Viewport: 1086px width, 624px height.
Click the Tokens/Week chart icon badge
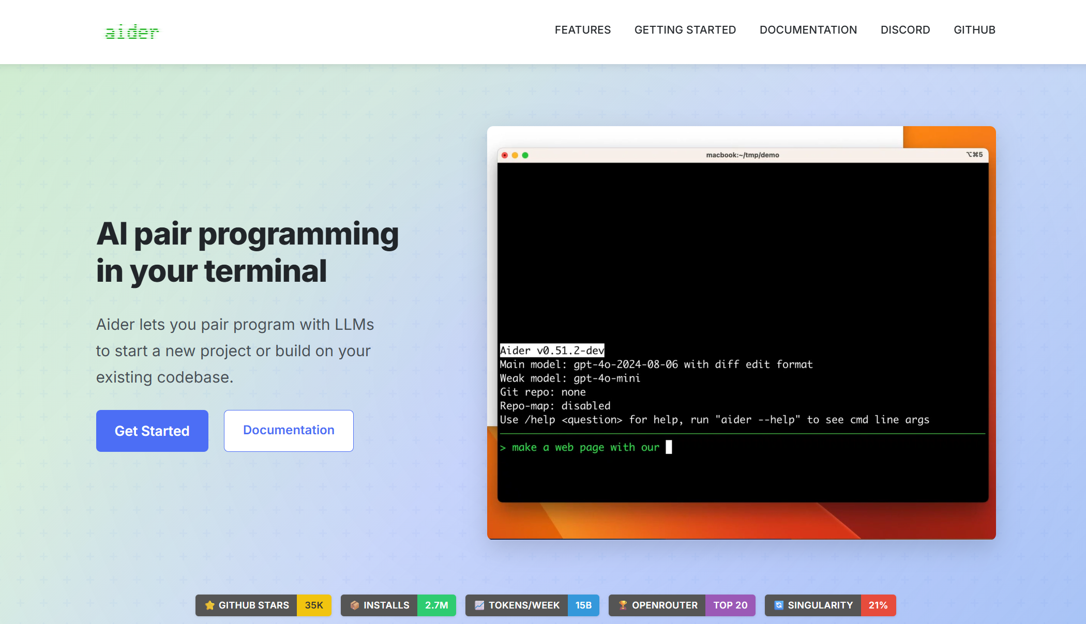(479, 605)
